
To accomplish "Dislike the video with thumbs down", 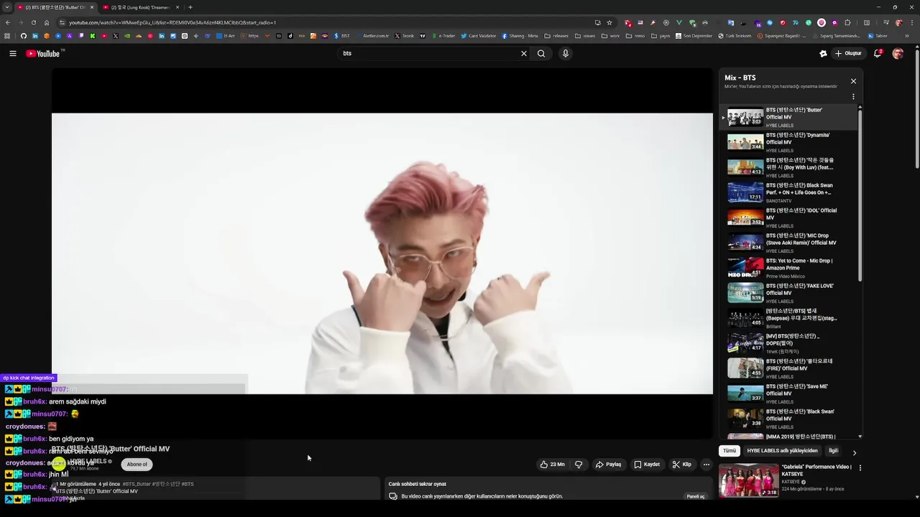I will (579, 465).
